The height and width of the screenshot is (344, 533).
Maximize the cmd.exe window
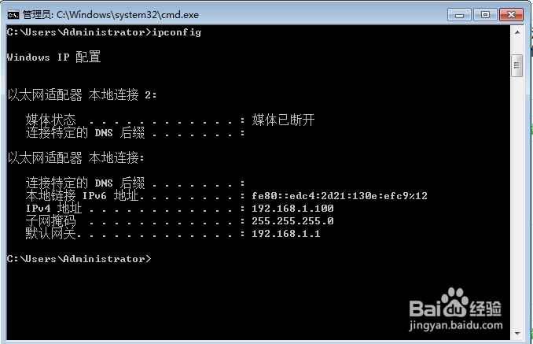pos(485,15)
